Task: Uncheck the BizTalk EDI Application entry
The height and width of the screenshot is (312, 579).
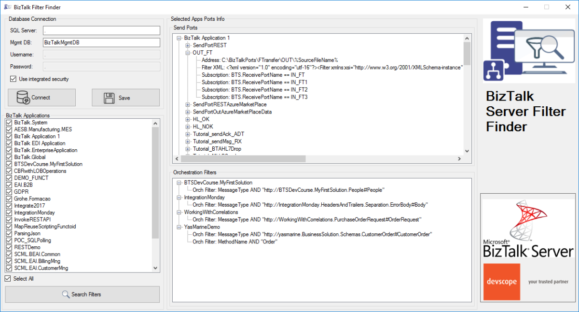Action: coord(8,143)
